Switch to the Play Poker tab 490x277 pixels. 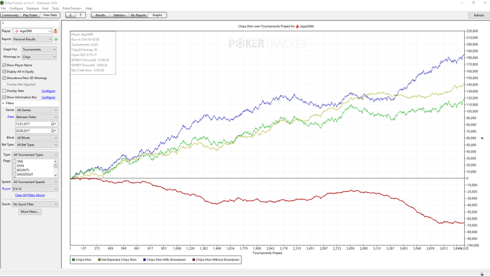(30, 15)
